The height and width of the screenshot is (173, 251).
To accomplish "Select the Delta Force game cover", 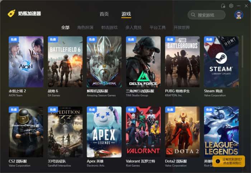I will [143, 62].
